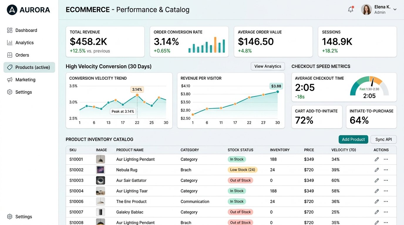Viewport: 404px width, 225px height.
Task: Click the Sync API button
Action: (x=383, y=139)
